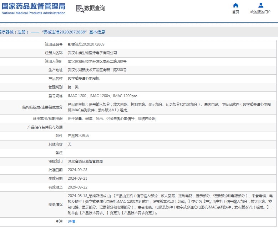This screenshot has height=228, width=278.
Task: Click the bullet icon beside 注
Action: (x=57, y=221)
